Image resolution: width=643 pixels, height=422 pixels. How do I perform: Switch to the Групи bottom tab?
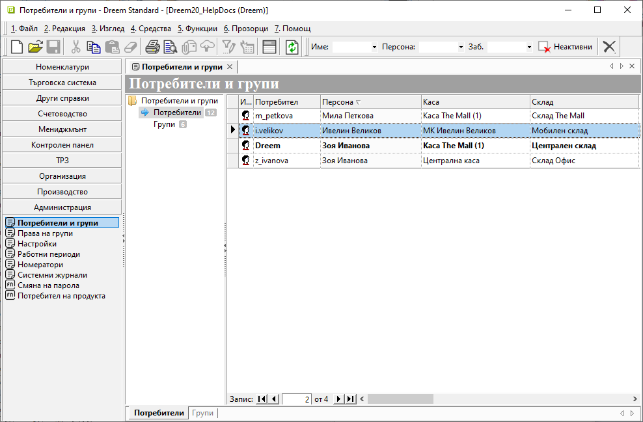point(202,413)
